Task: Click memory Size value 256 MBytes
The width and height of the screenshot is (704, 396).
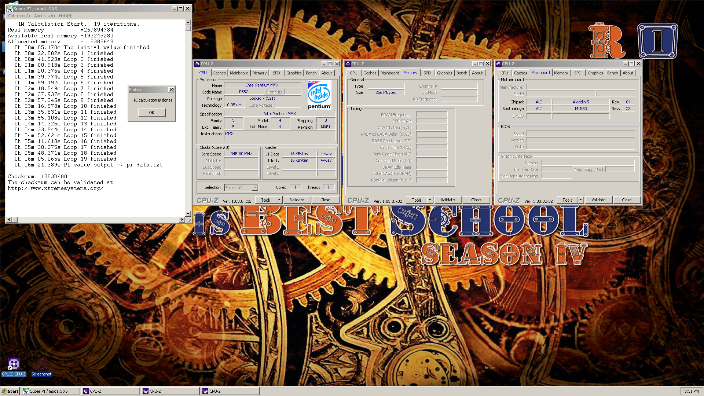Action: [386, 92]
